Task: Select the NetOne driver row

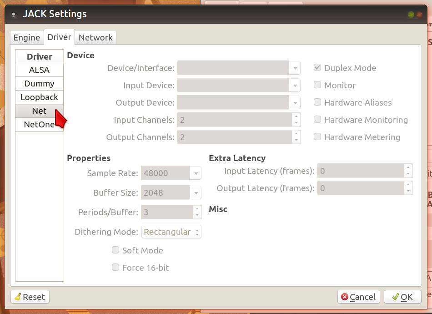Action: click(40, 124)
